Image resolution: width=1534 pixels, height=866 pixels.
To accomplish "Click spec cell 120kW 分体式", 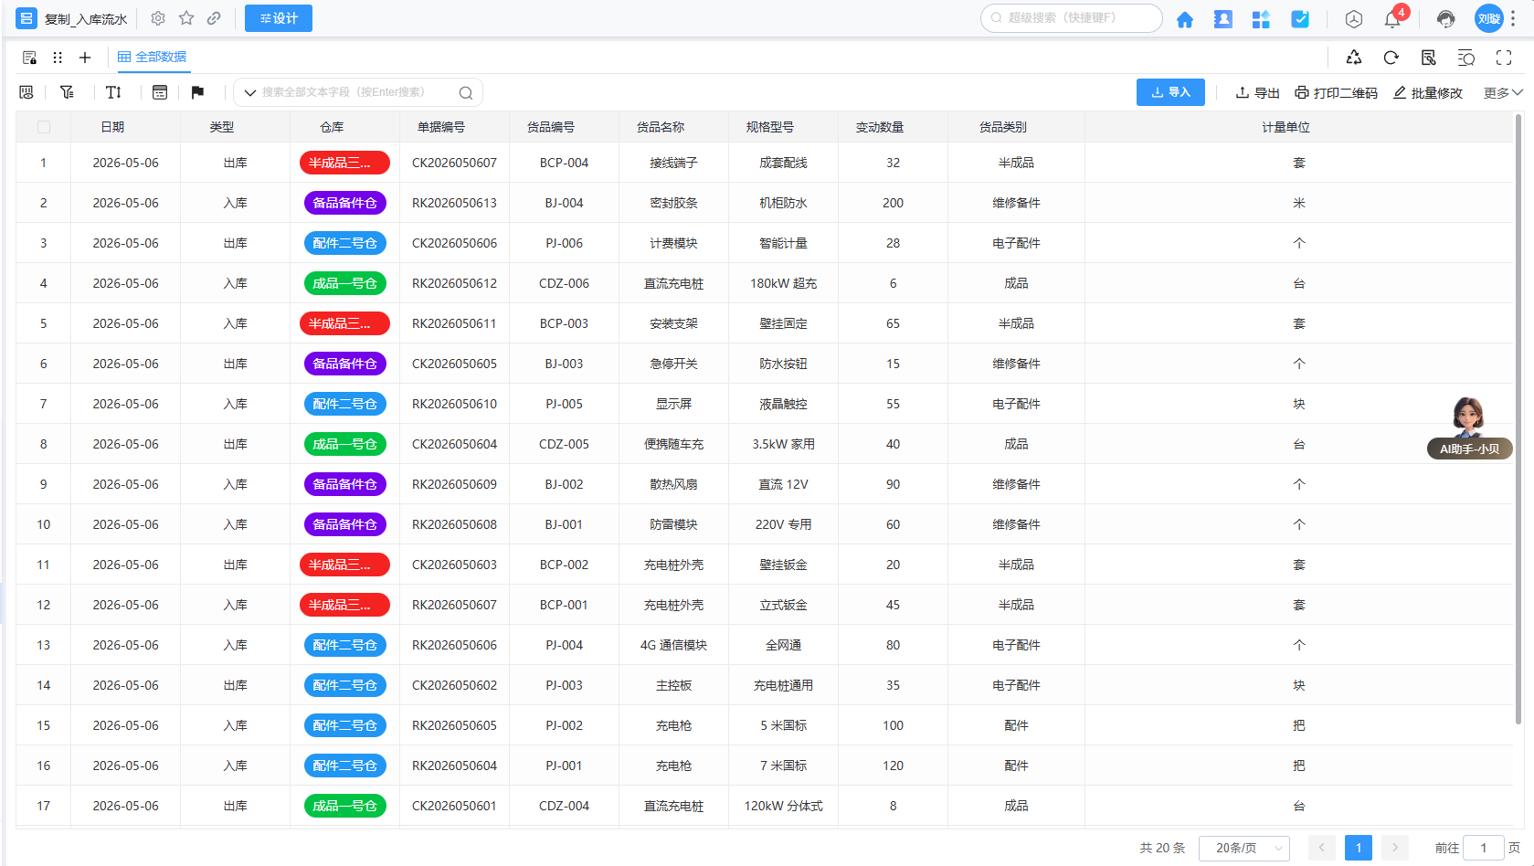I will tap(784, 806).
